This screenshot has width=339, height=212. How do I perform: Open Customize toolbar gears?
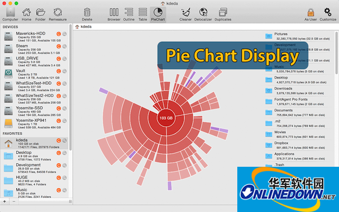pyautogui.click(x=328, y=14)
